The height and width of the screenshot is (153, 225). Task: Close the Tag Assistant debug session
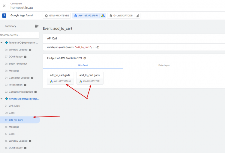pos(4,6)
